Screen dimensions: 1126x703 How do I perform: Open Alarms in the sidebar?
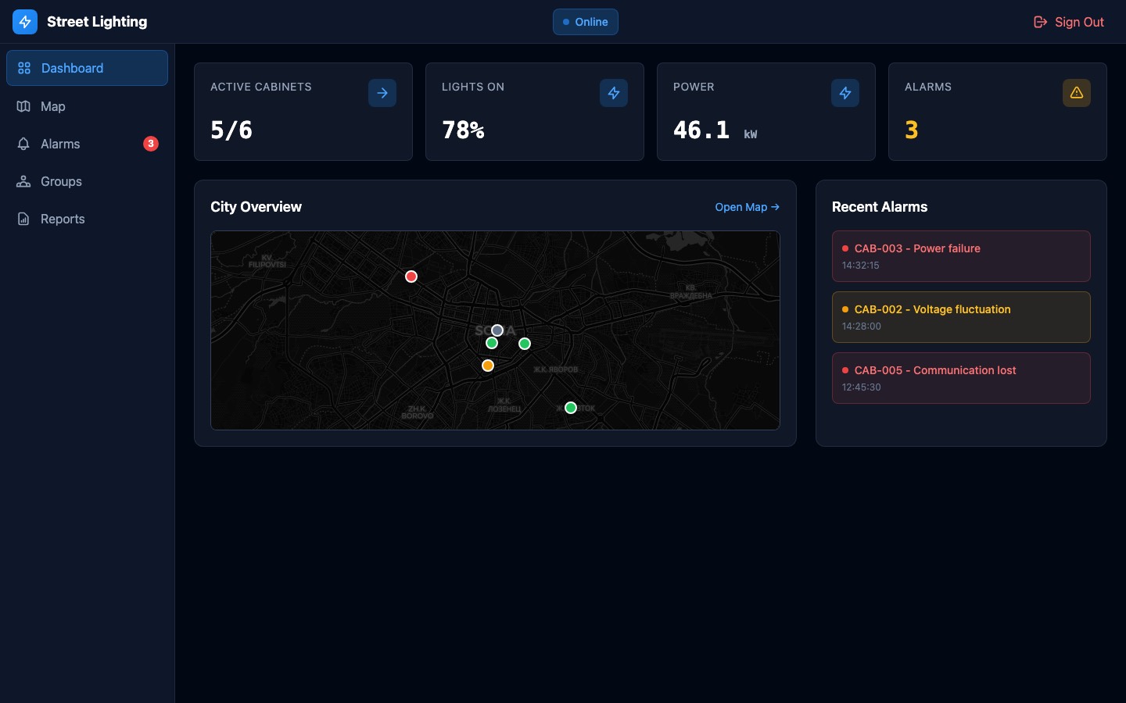point(87,144)
